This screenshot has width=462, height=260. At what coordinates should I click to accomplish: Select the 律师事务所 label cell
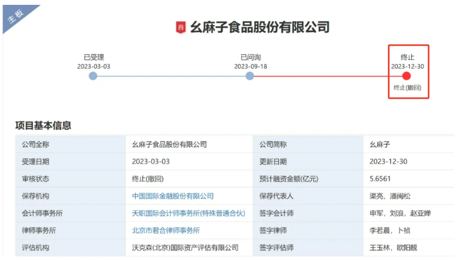[70, 230]
